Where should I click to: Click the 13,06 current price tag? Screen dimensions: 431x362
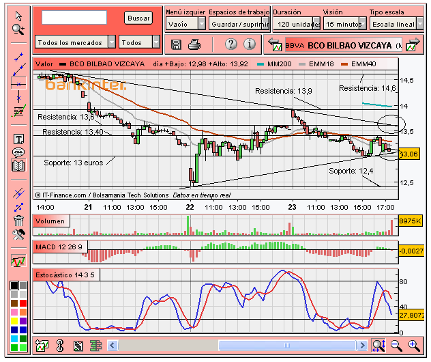(x=409, y=154)
